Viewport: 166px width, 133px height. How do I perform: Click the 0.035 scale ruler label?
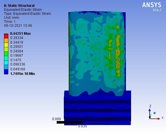click(82, 126)
